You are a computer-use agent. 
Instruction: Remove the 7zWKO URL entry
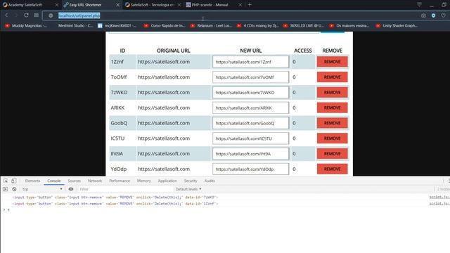pos(332,92)
